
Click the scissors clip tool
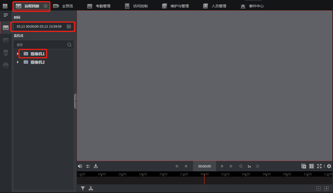point(91,188)
